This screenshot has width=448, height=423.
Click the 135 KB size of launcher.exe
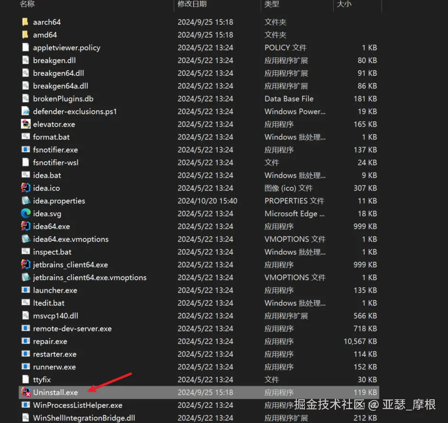tap(365, 290)
